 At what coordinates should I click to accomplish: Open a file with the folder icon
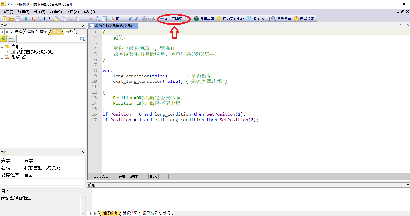tap(12, 19)
